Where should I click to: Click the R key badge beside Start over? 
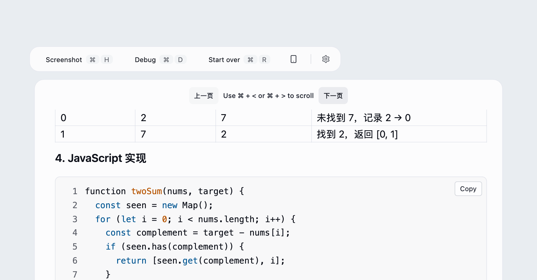[x=264, y=60]
